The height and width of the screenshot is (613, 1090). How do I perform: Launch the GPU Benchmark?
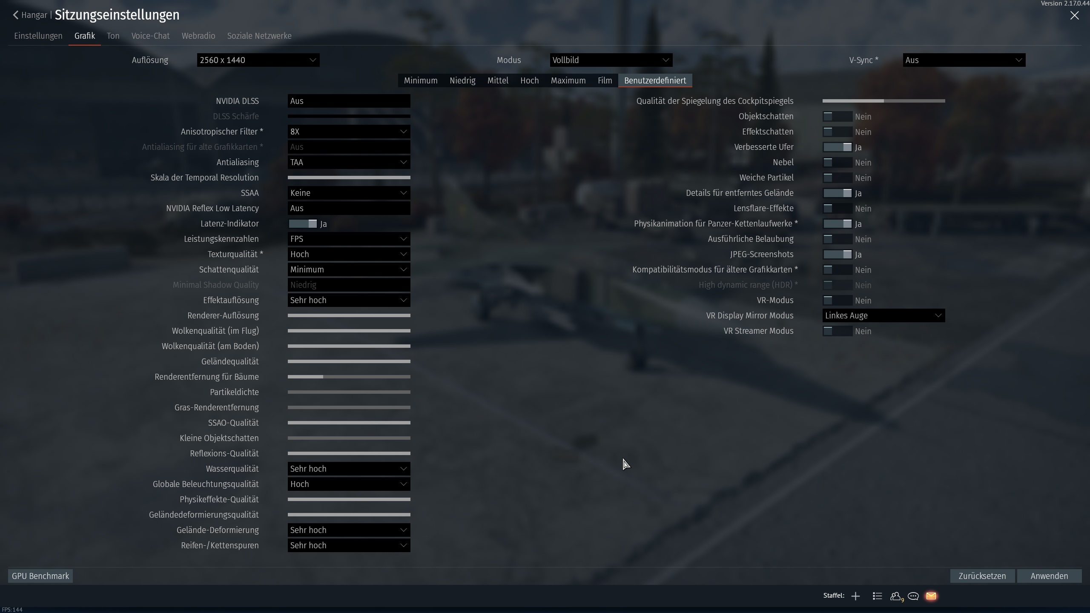(x=40, y=576)
